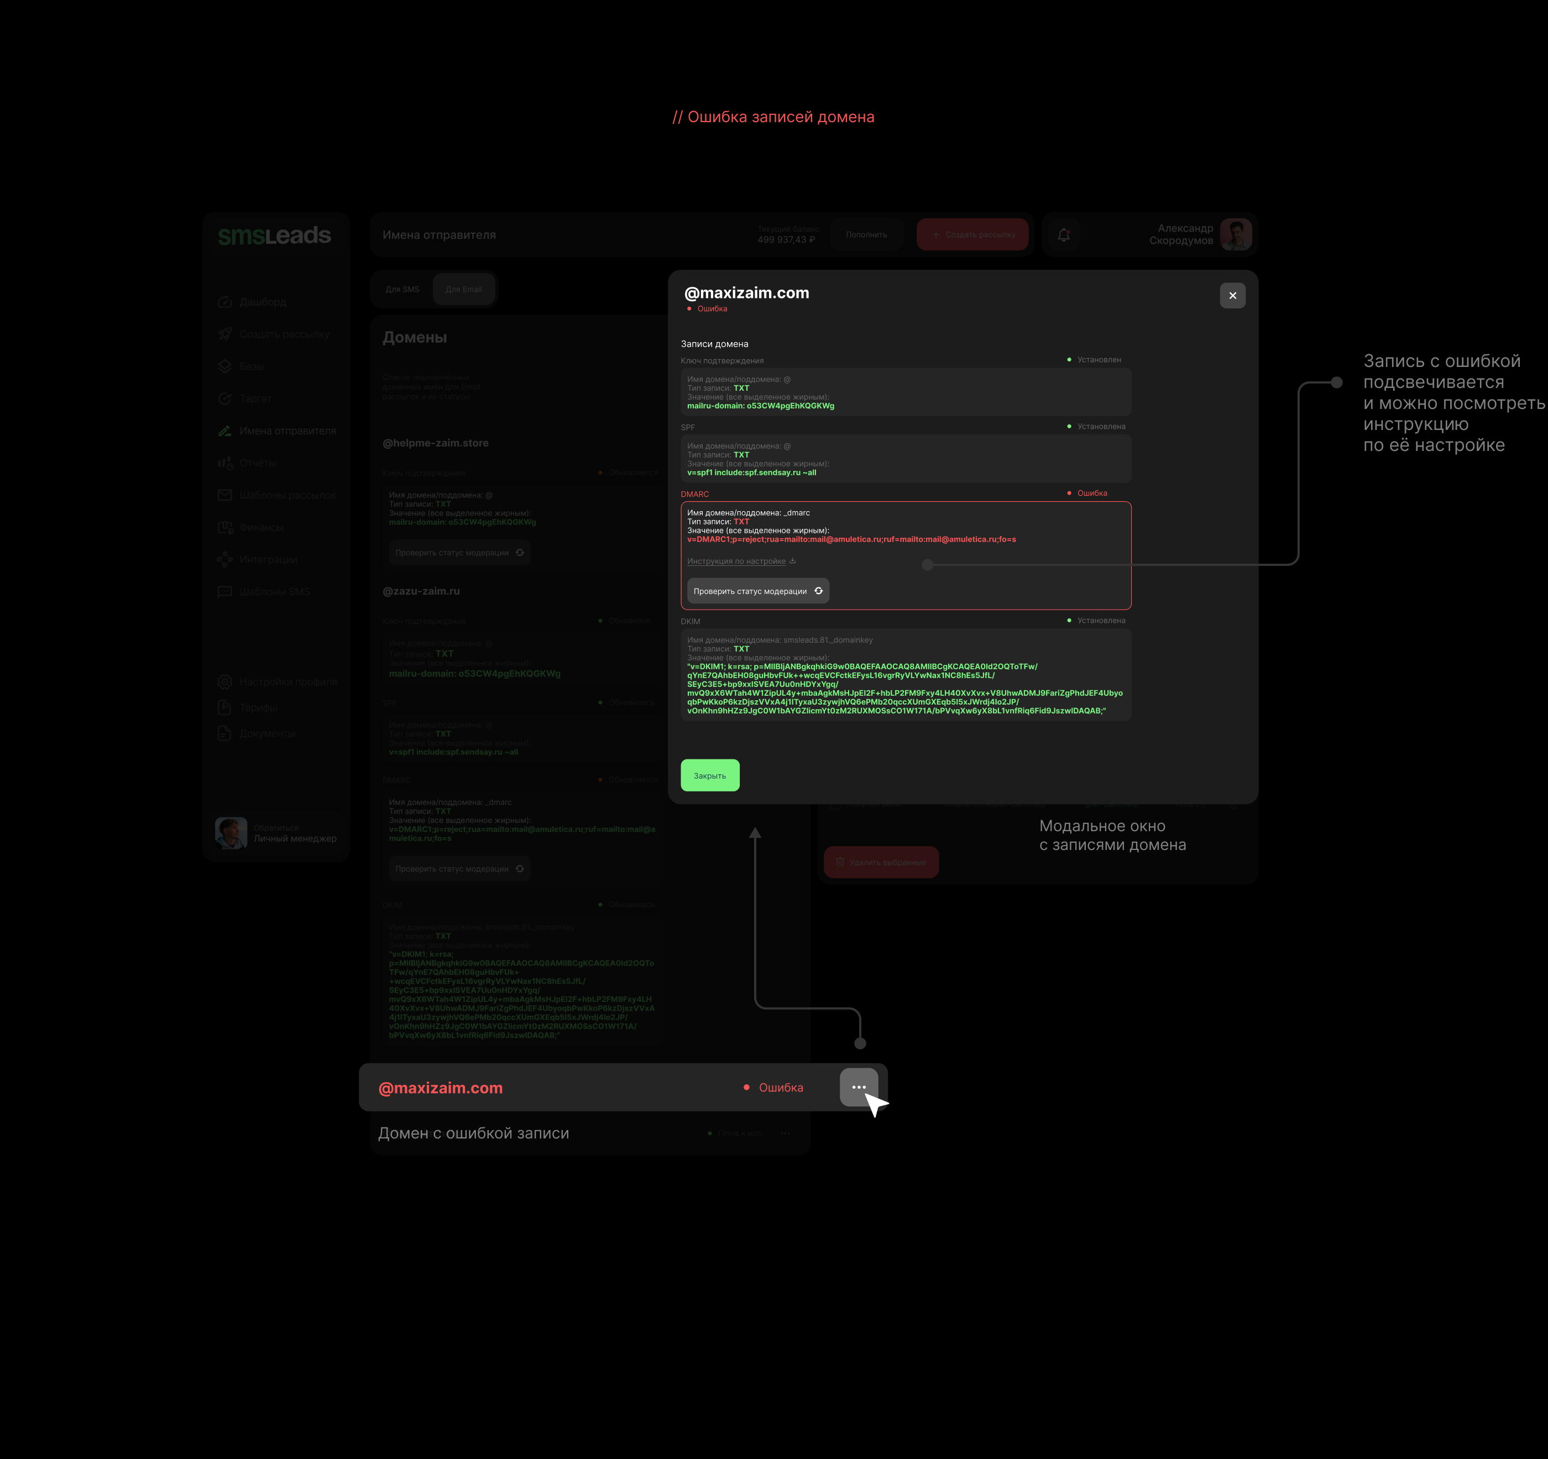The width and height of the screenshot is (1548, 1459).
Task: Open the notifications bell
Action: tap(1064, 234)
